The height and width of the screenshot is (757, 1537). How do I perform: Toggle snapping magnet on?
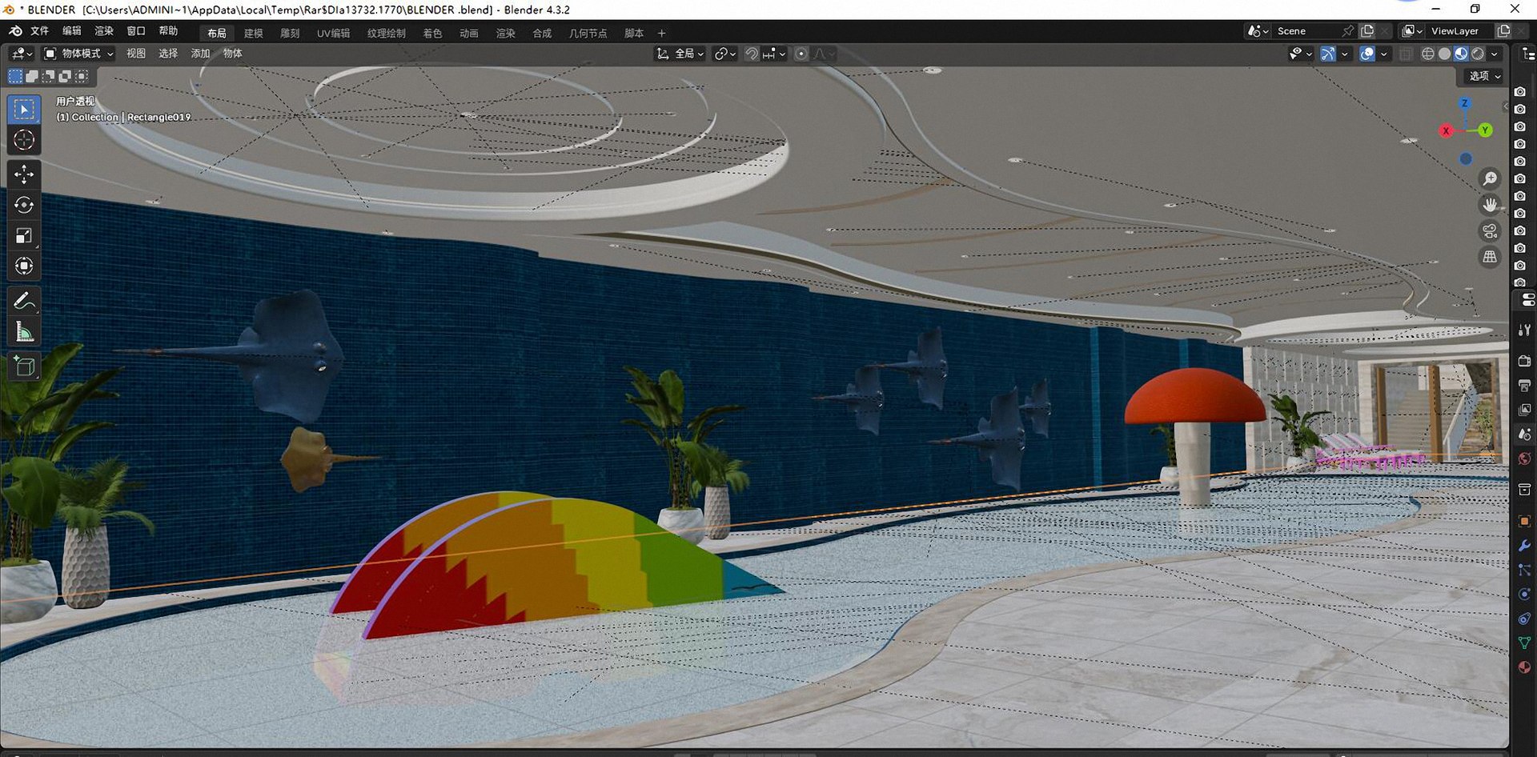tap(752, 54)
